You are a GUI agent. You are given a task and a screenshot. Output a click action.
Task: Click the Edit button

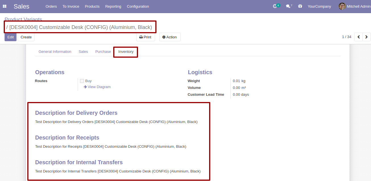click(11, 37)
